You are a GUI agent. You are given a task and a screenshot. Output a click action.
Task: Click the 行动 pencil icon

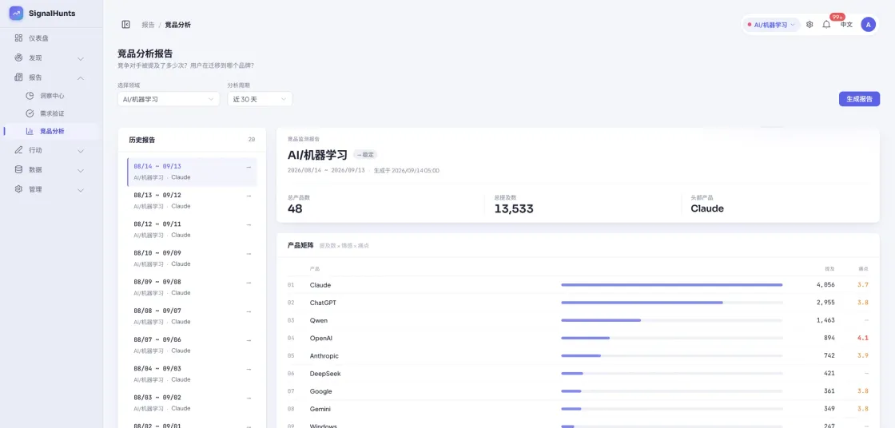pyautogui.click(x=19, y=150)
